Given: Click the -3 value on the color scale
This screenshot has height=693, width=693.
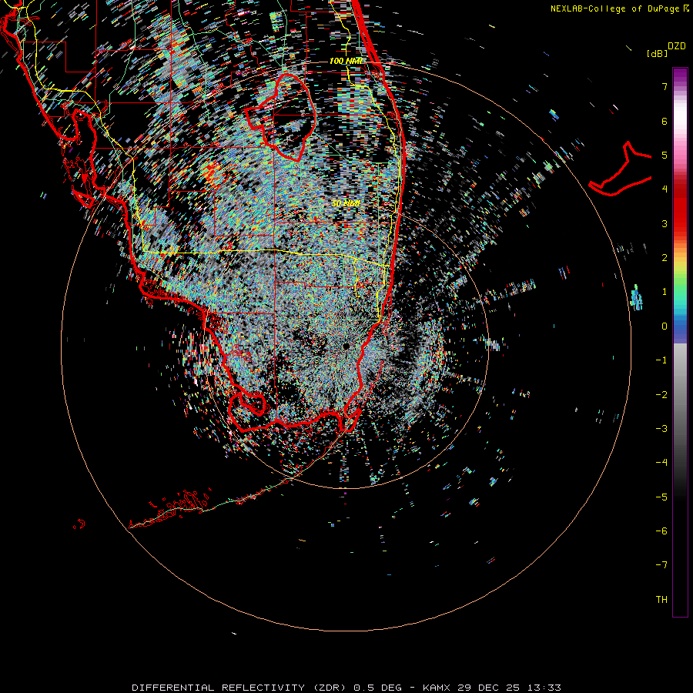Looking at the screenshot, I should tap(661, 429).
